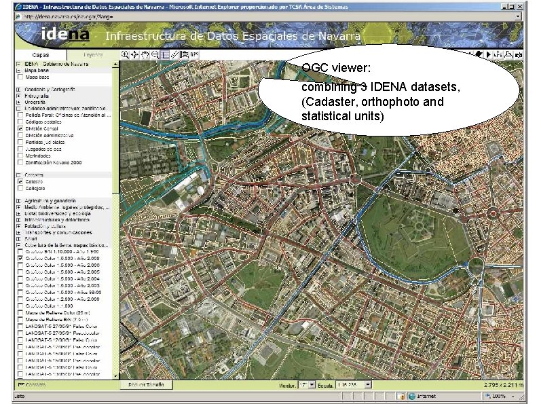Uncheck the Catastro layer checkbox

[x=20, y=181]
